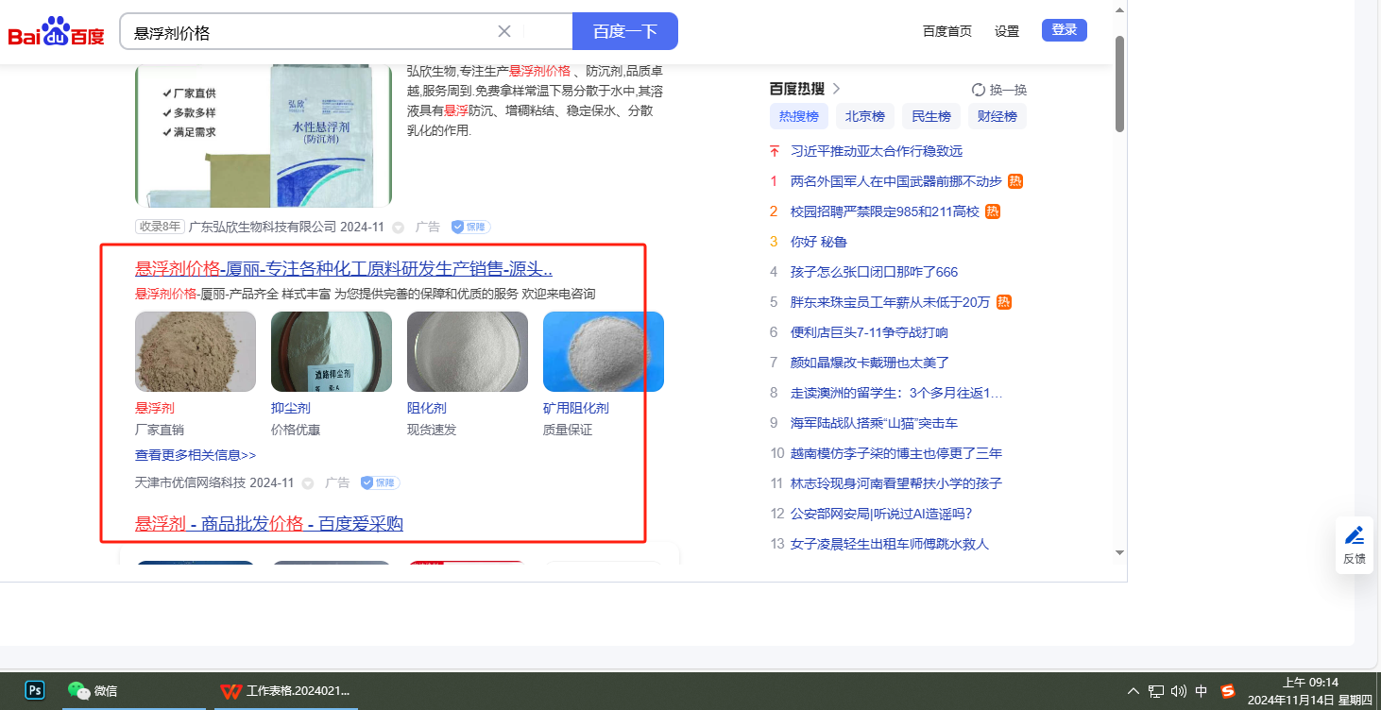Viewport: 1381px width, 710px height.
Task: Open hot search 女子凌晨轻生出租车师傅跳水救人
Action: coord(890,544)
